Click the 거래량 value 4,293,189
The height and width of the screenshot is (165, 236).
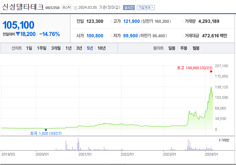(209, 21)
